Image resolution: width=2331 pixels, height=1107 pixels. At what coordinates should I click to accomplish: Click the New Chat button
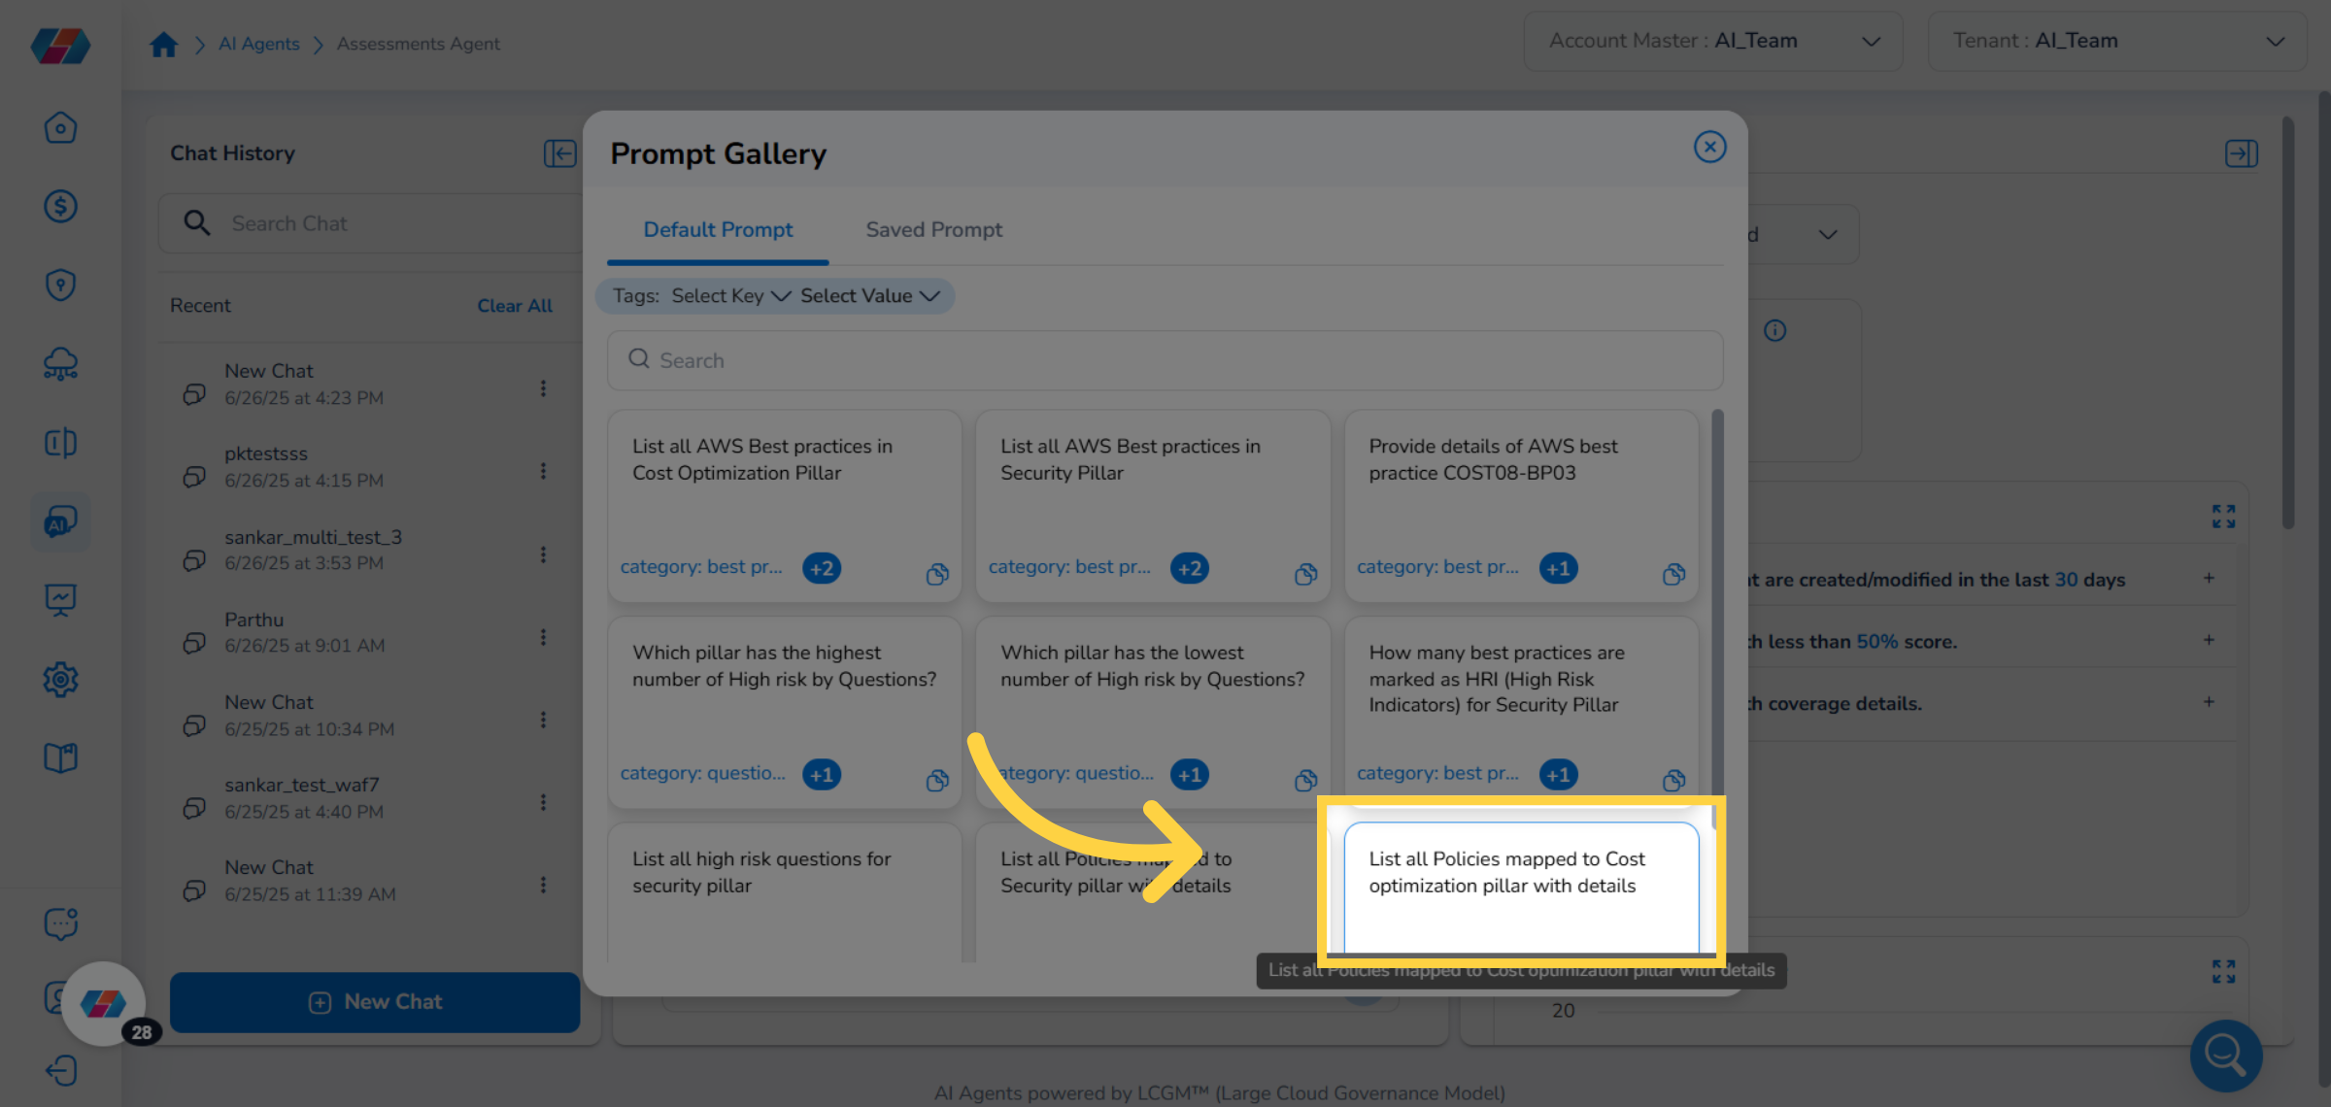click(375, 1002)
